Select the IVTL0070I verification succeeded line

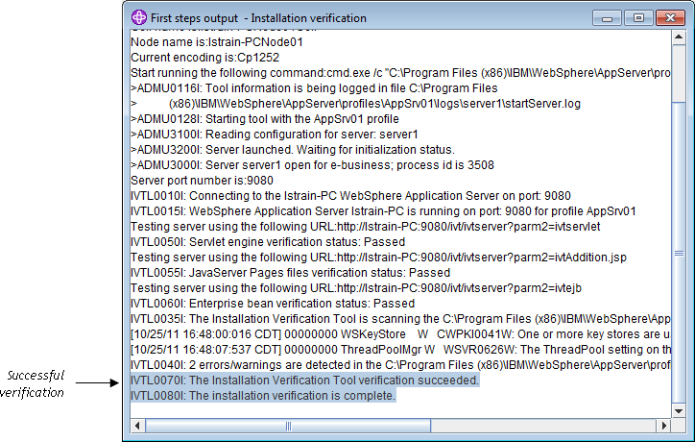(304, 381)
